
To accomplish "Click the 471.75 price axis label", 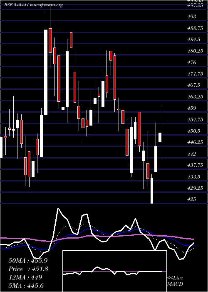I will pyautogui.click(x=195, y=74).
